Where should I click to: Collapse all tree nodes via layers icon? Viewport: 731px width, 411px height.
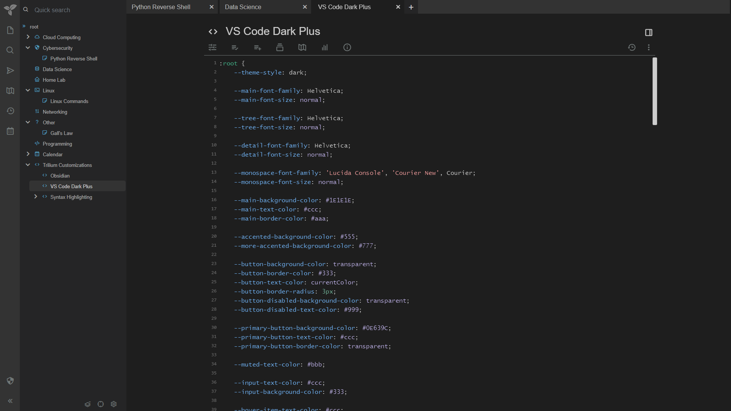[x=88, y=404]
